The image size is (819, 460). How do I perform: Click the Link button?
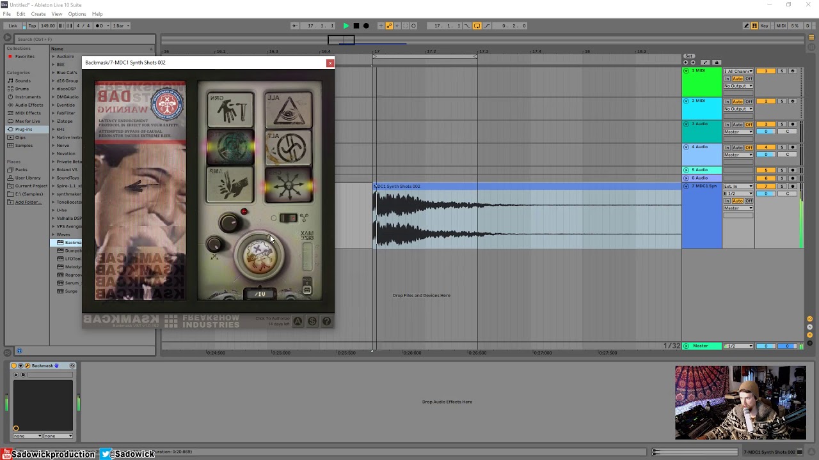[x=13, y=26]
